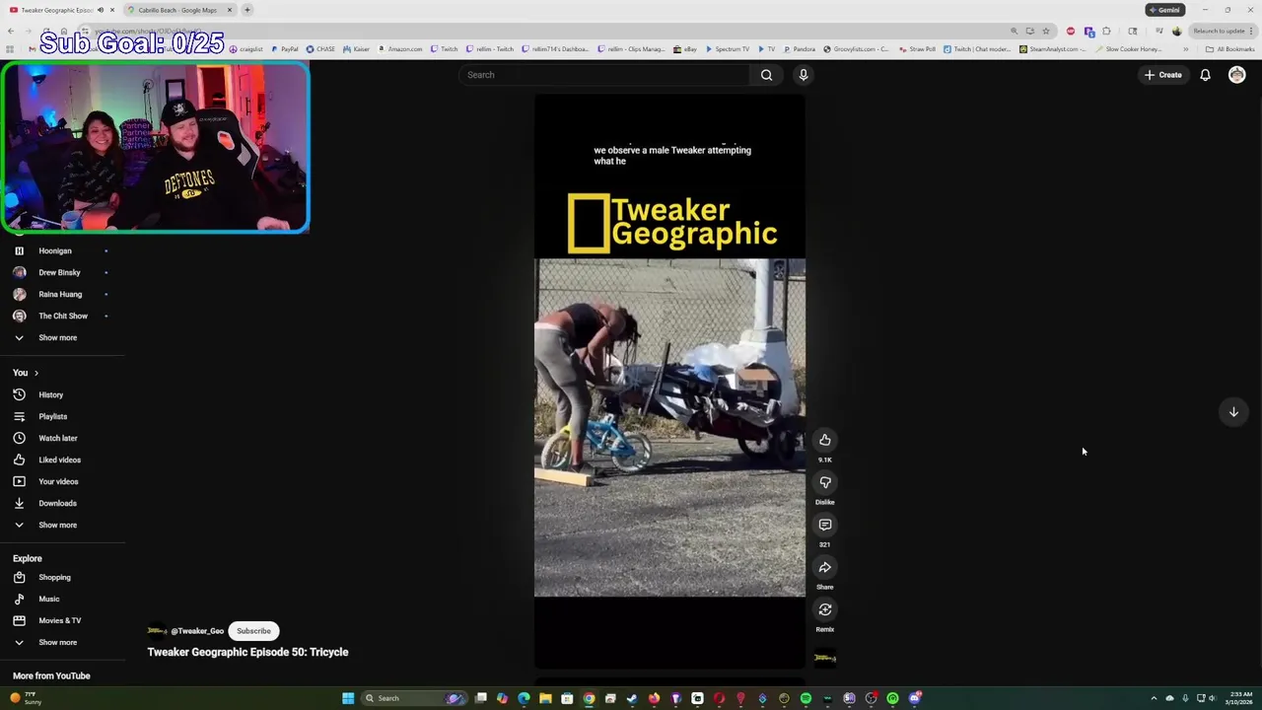Like the Tweaker Geographic short
This screenshot has width=1262, height=710.
click(x=825, y=440)
